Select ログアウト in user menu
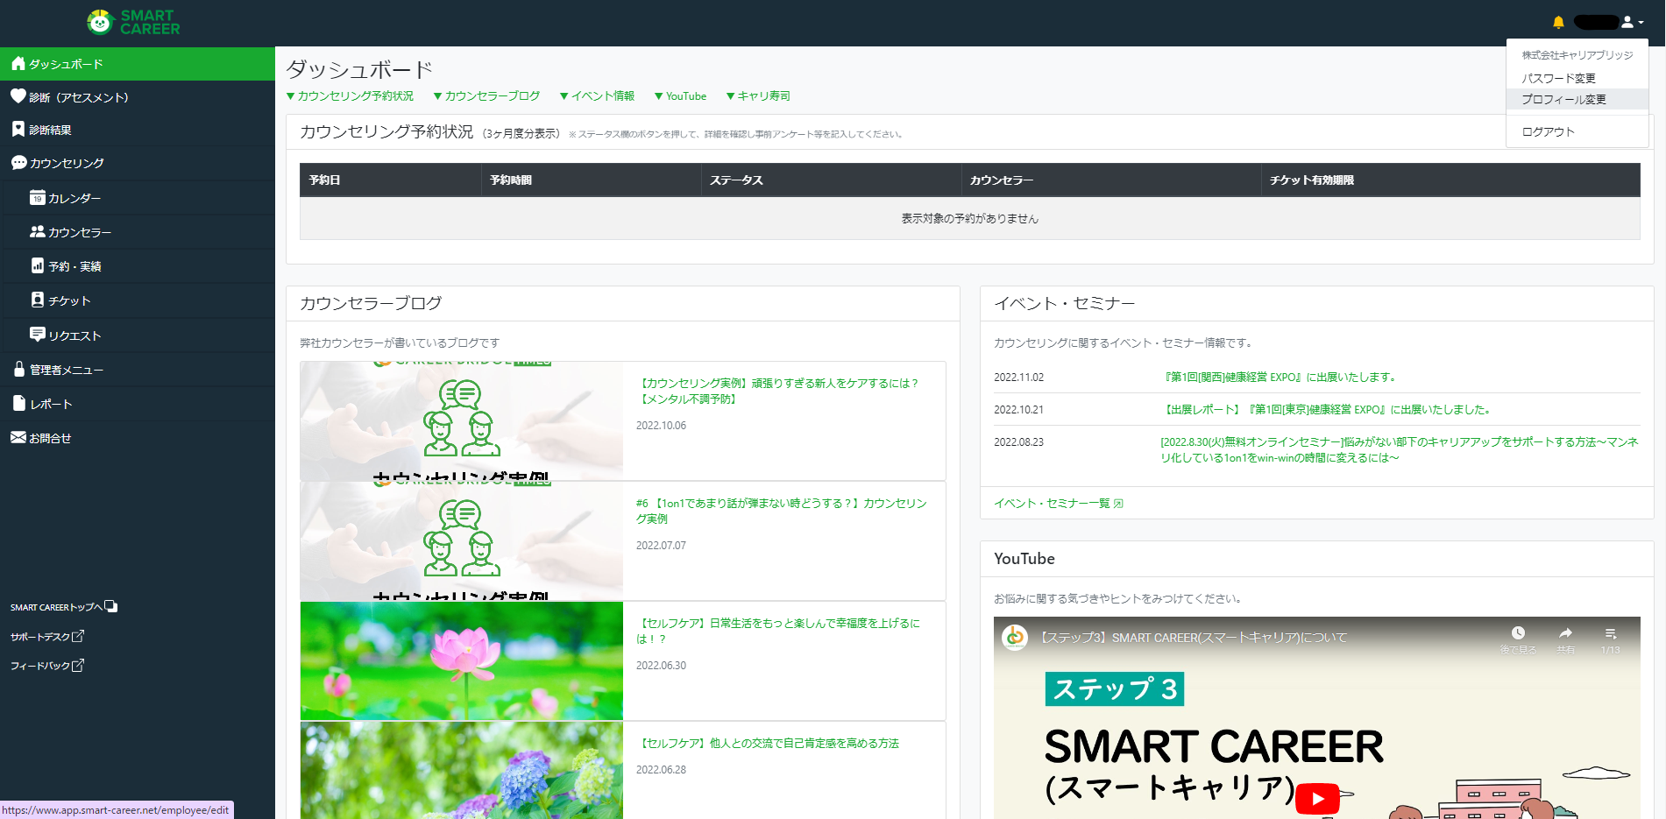Image resolution: width=1666 pixels, height=819 pixels. [x=1577, y=131]
